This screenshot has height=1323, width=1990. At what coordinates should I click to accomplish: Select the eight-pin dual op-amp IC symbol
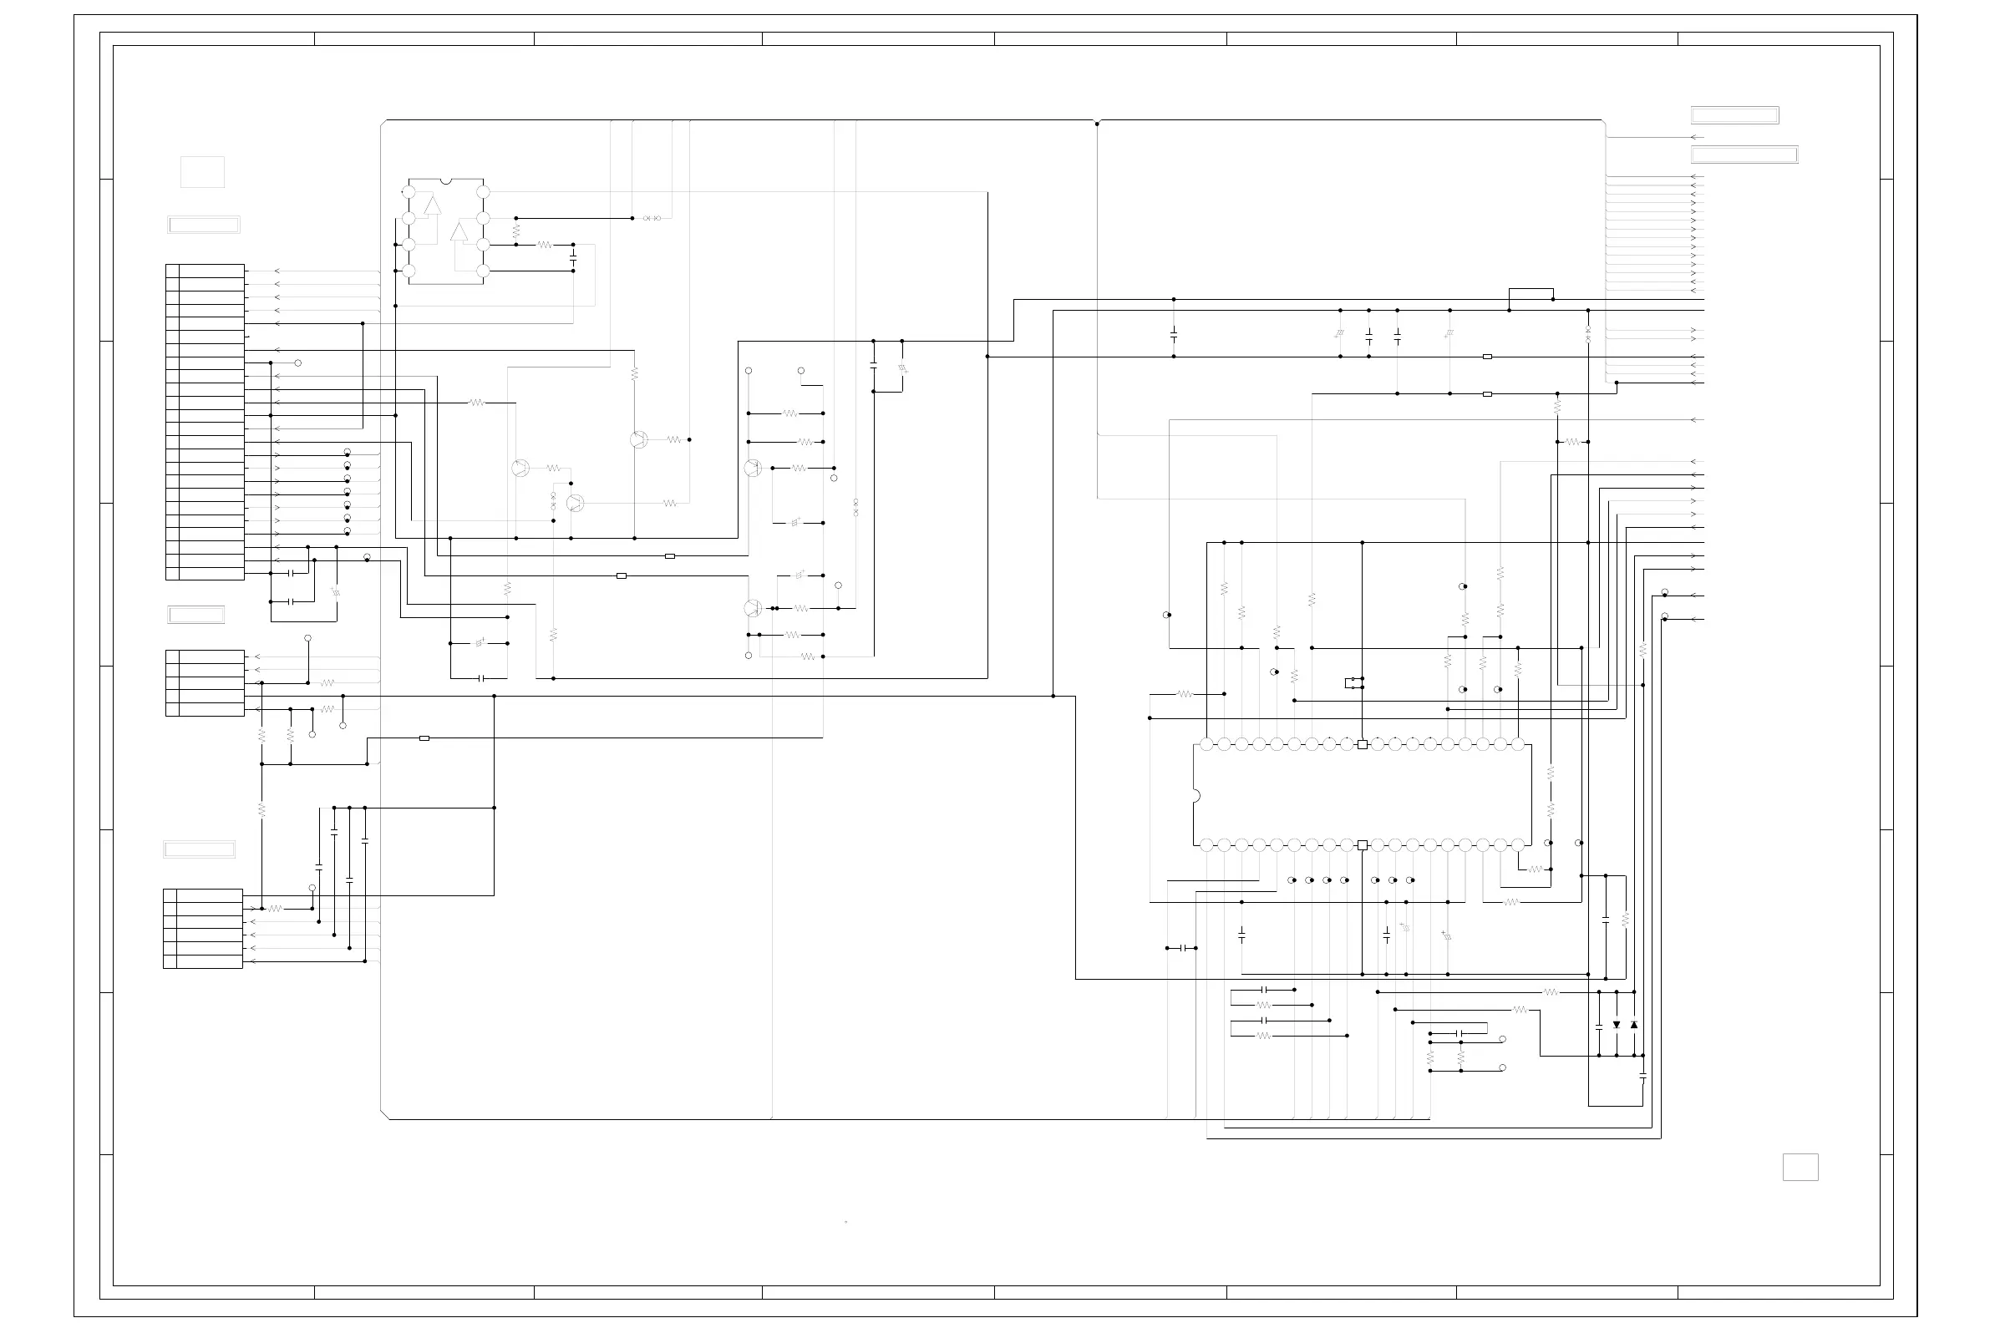click(445, 231)
